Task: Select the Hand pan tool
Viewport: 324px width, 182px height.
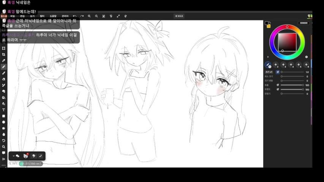Action: tap(3, 135)
